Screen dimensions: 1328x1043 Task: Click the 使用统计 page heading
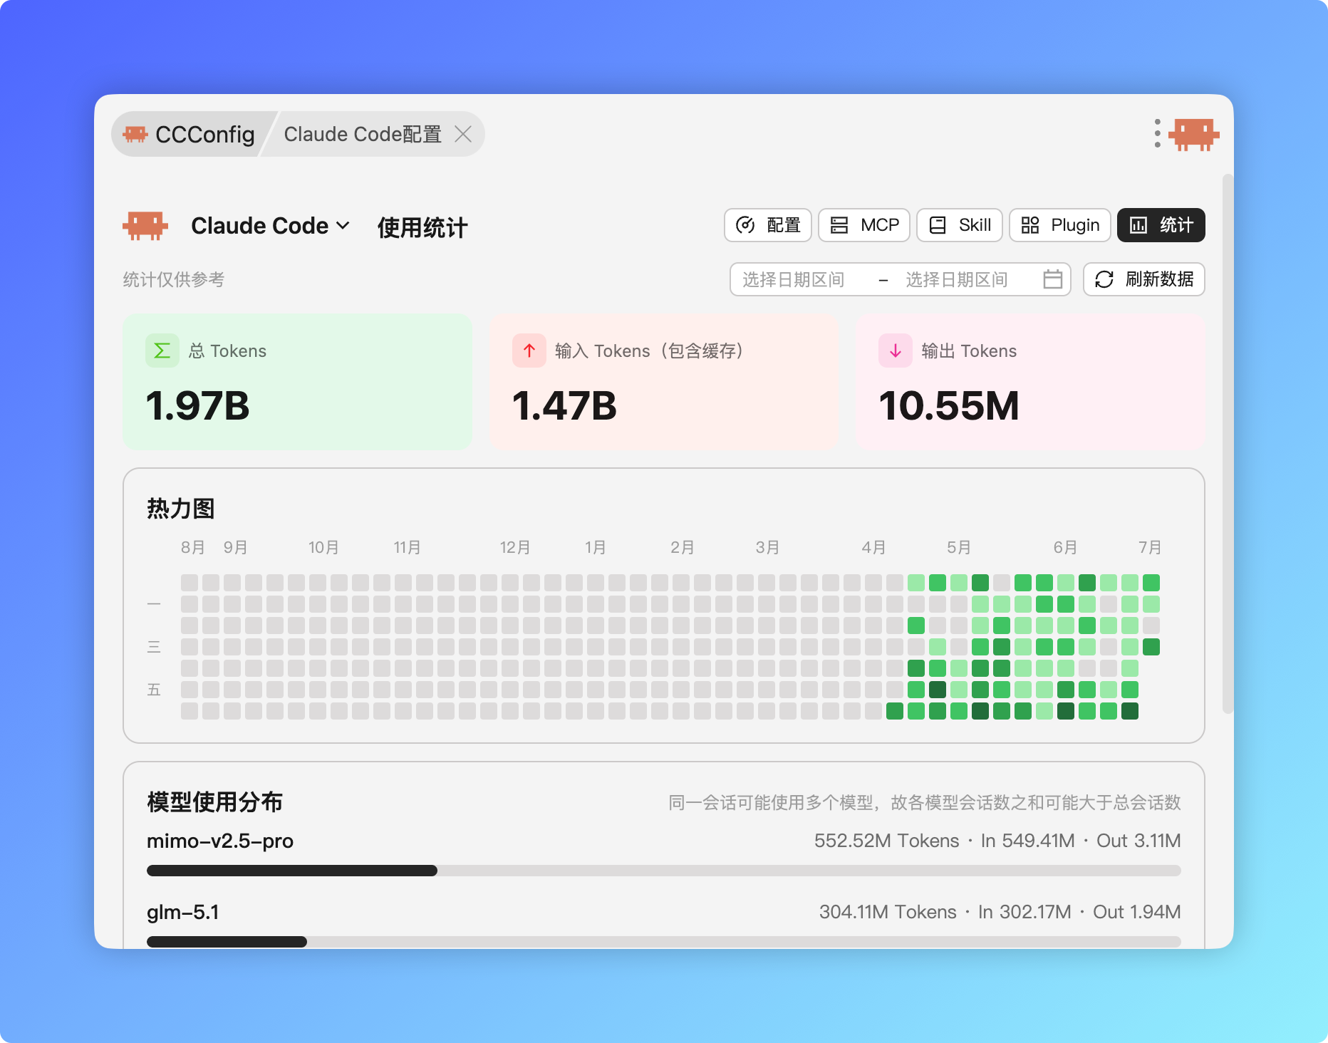point(423,227)
